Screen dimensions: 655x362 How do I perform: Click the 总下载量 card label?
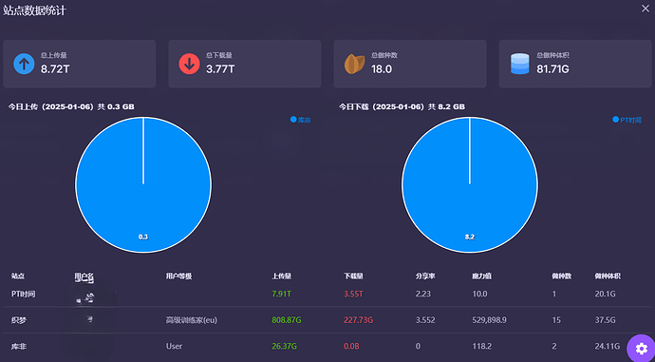tap(219, 55)
